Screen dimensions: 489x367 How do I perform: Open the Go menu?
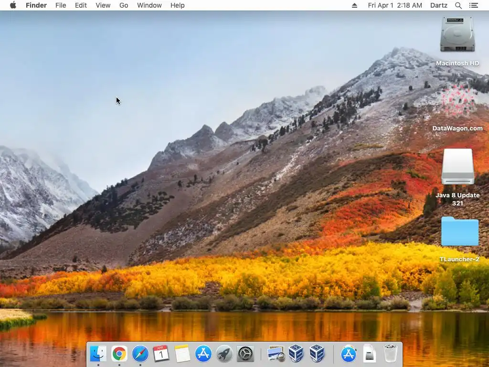pyautogui.click(x=124, y=5)
